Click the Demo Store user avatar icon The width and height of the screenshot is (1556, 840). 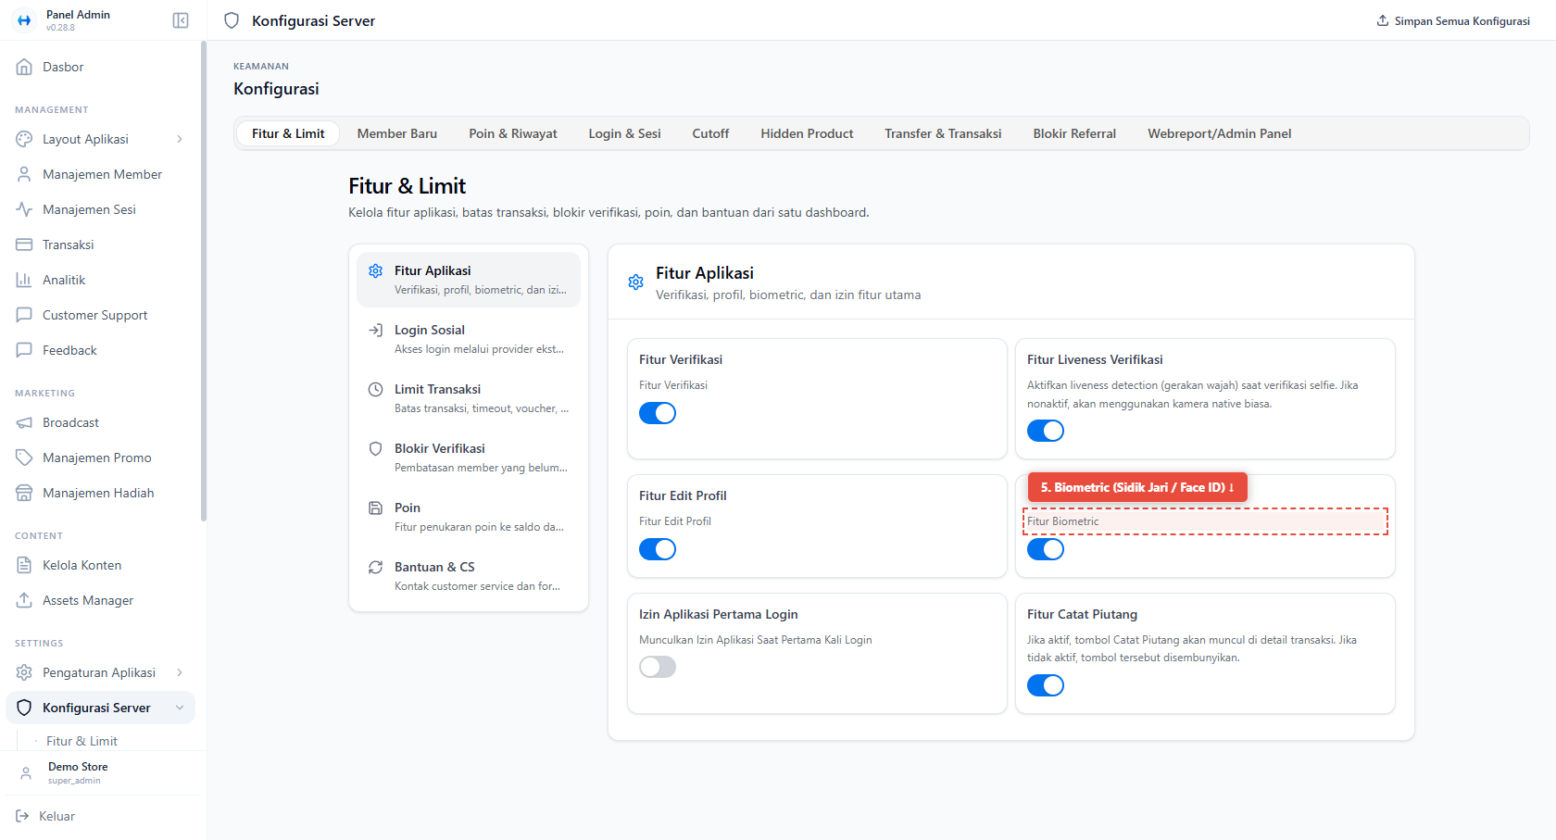[x=26, y=772]
